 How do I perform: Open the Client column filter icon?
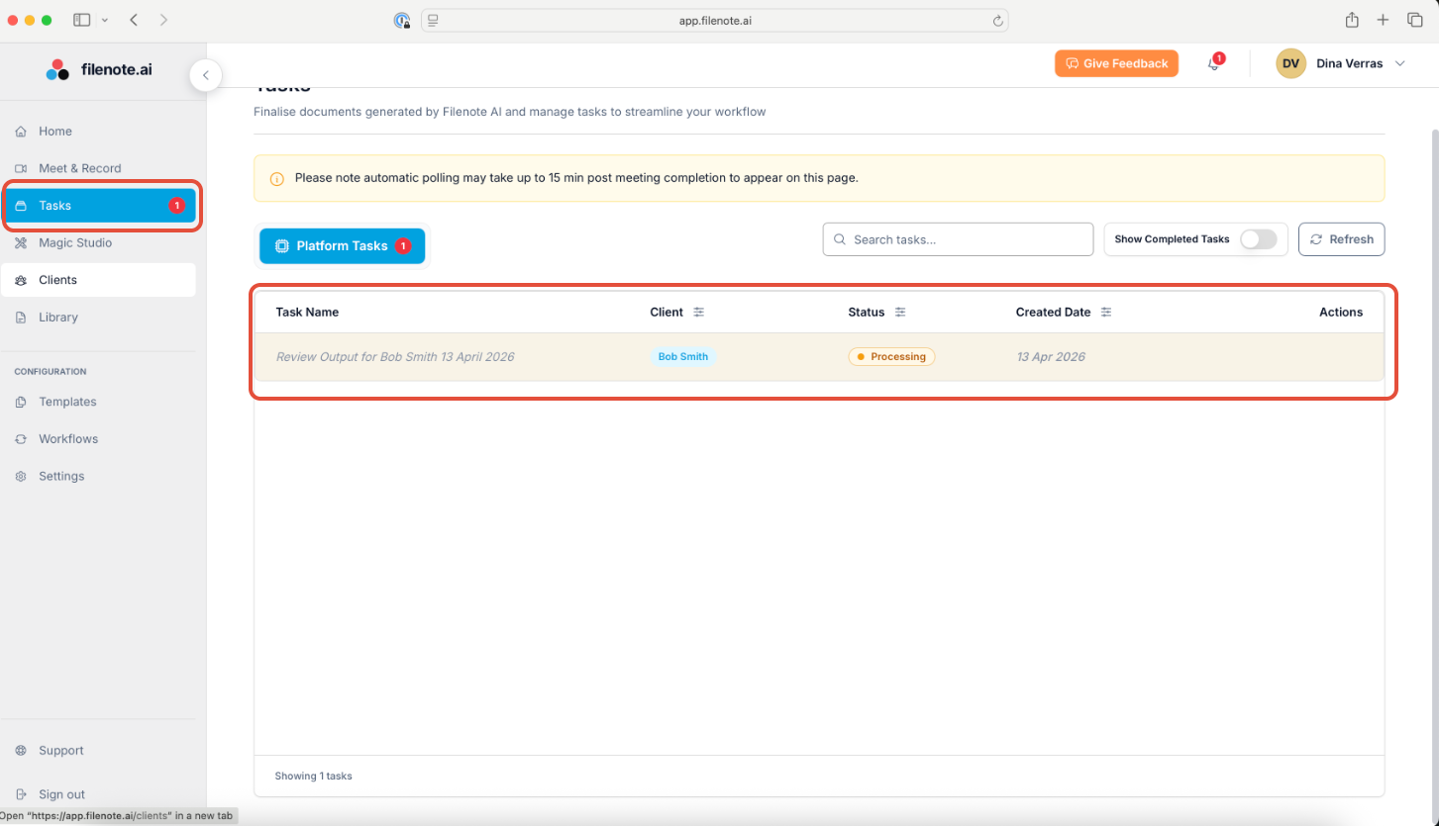coord(698,313)
